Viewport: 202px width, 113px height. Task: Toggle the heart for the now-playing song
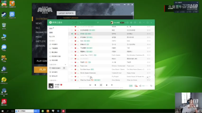tap(61, 85)
